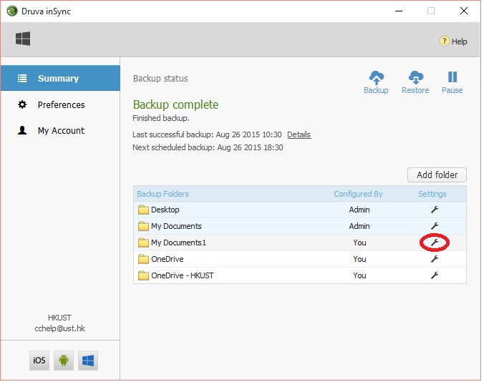Screen dimensions: 484x382
Task: Click the iOS app button
Action: [39, 361]
